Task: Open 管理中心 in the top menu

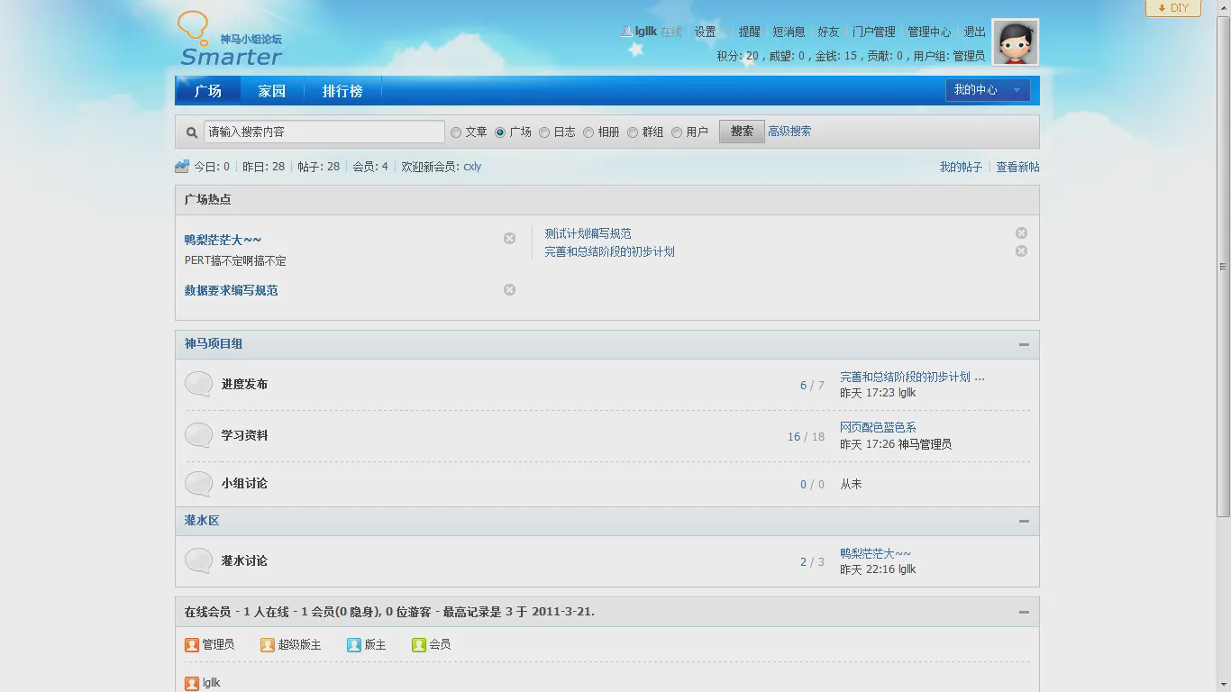Action: pyautogui.click(x=929, y=32)
